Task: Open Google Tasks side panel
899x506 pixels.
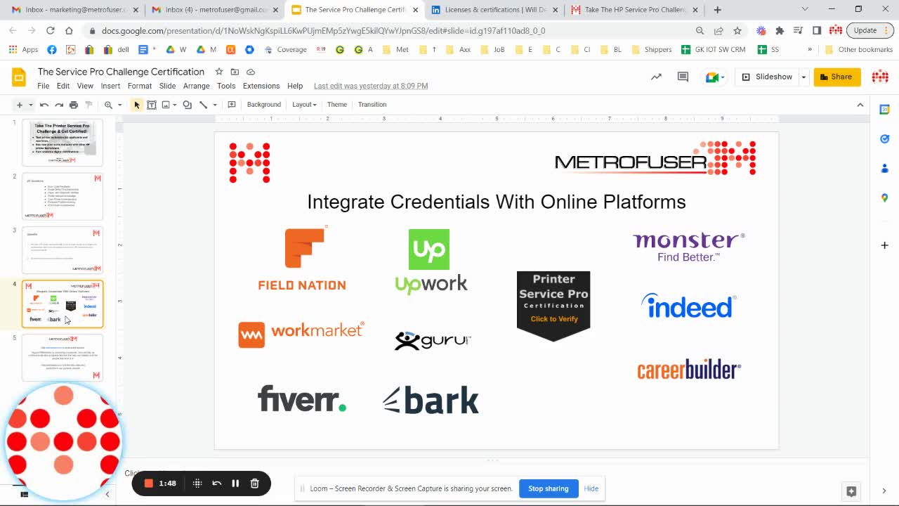Action: coord(885,139)
